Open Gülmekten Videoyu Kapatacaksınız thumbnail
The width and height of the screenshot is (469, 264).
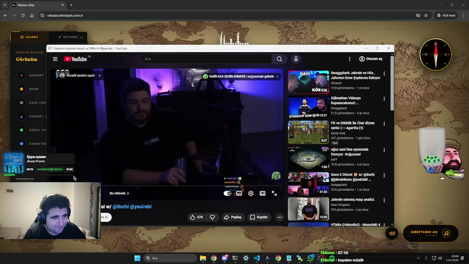(x=309, y=107)
